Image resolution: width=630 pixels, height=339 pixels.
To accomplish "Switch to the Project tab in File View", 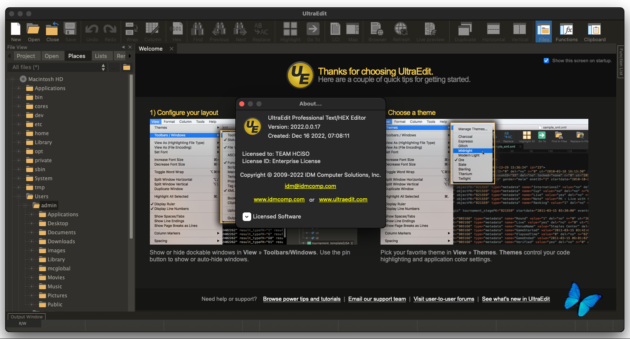I will (26, 56).
